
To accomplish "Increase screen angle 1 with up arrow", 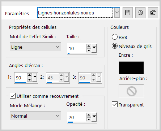I will 29,75.
